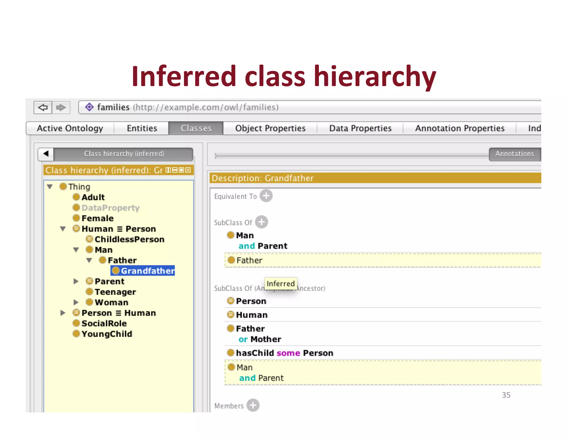
Task: Float the class hierarchy view icon
Action: pyautogui.click(x=181, y=170)
